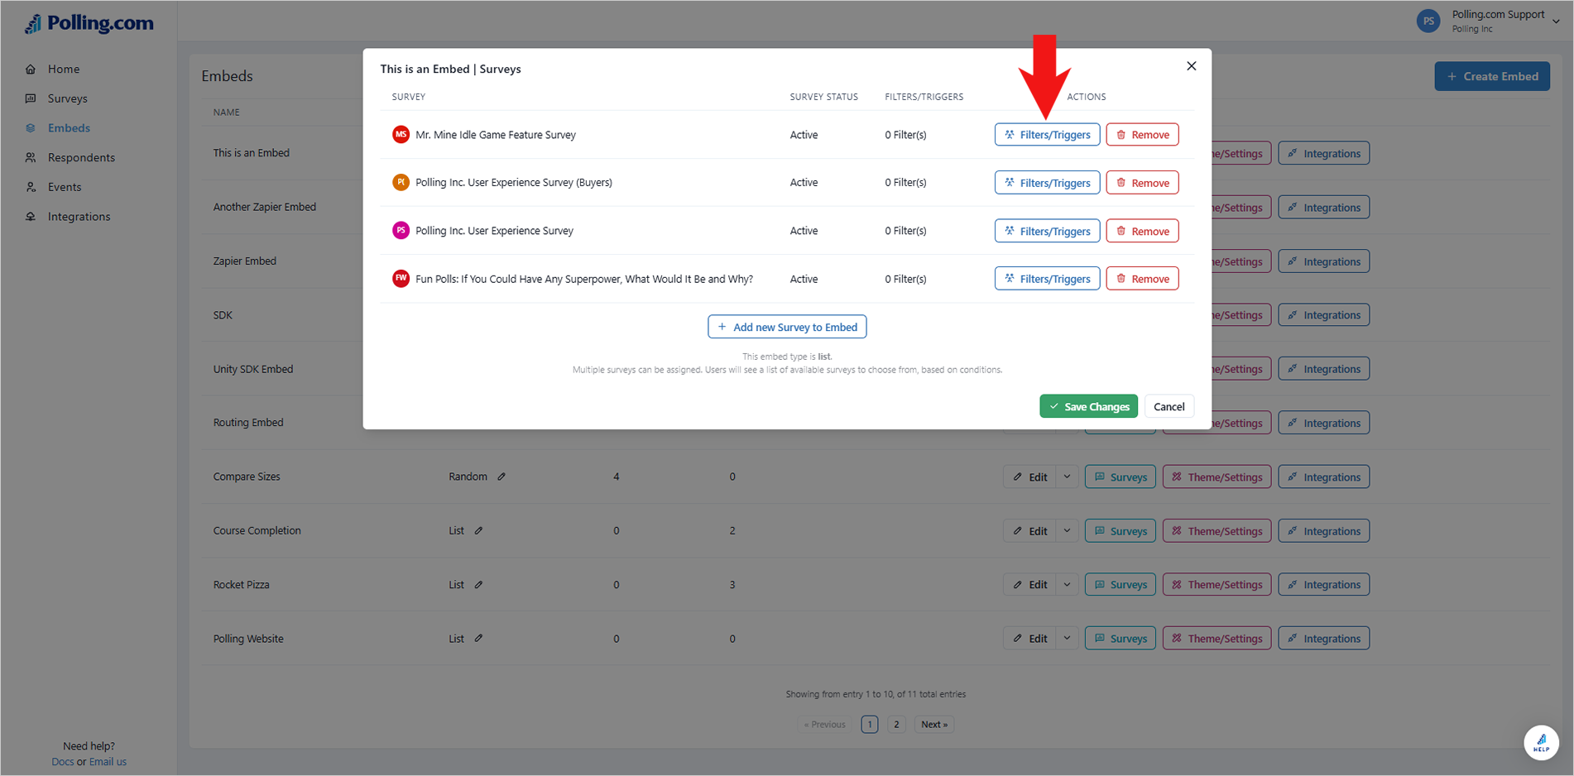Edit type pencil icon for Compare Sizes Random
The image size is (1574, 776).
[x=501, y=477]
